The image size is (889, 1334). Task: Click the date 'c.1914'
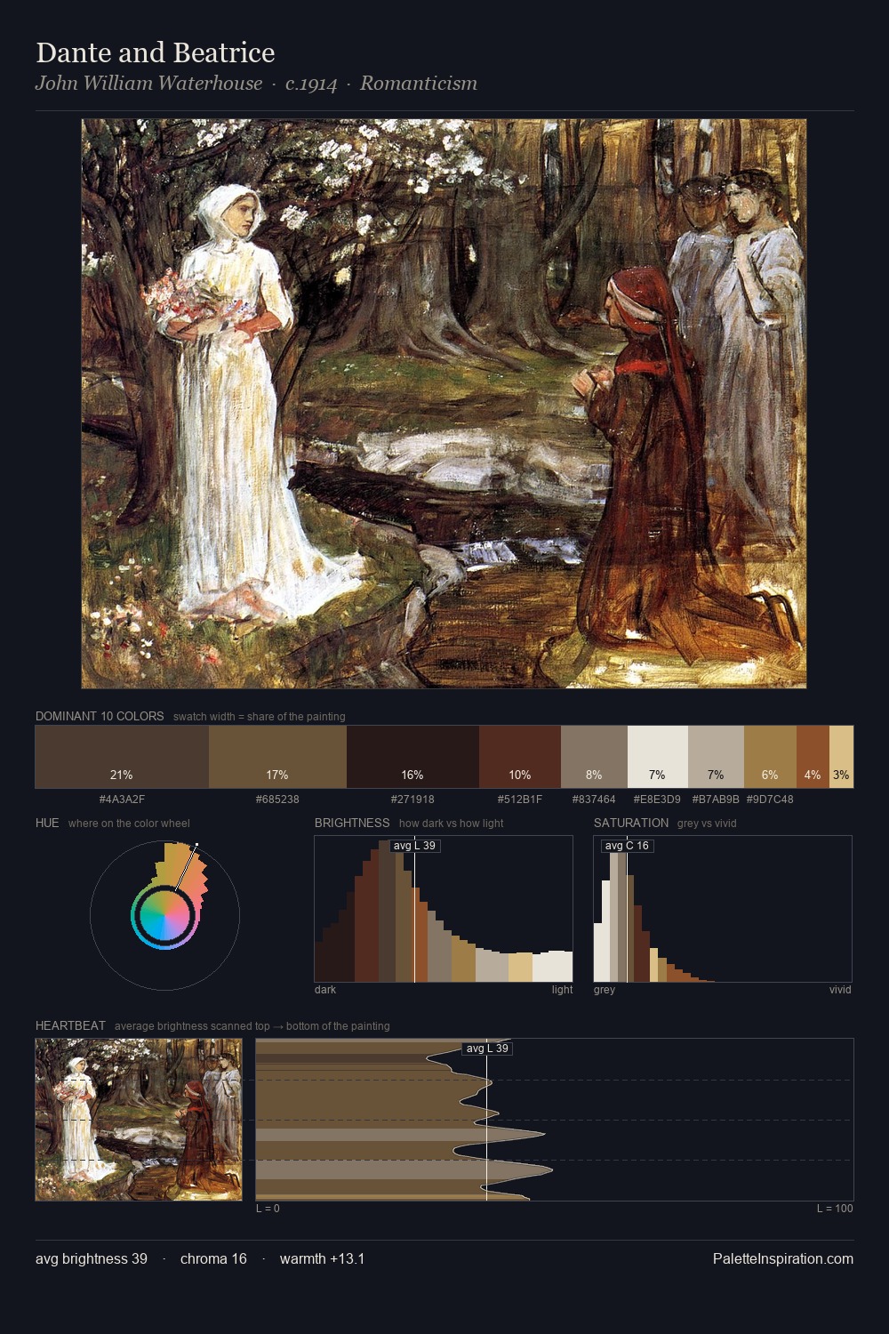click(311, 84)
